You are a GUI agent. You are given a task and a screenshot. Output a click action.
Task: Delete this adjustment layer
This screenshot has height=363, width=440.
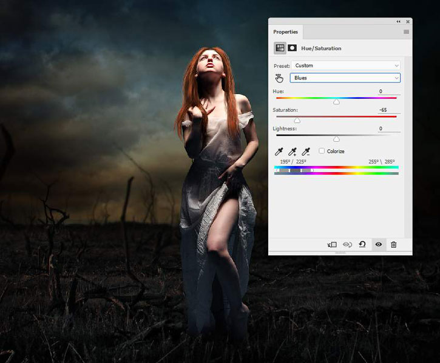tap(394, 245)
